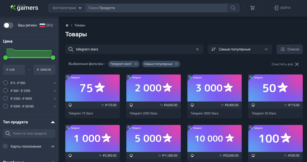Open the 2 000 star product image

click(153, 88)
